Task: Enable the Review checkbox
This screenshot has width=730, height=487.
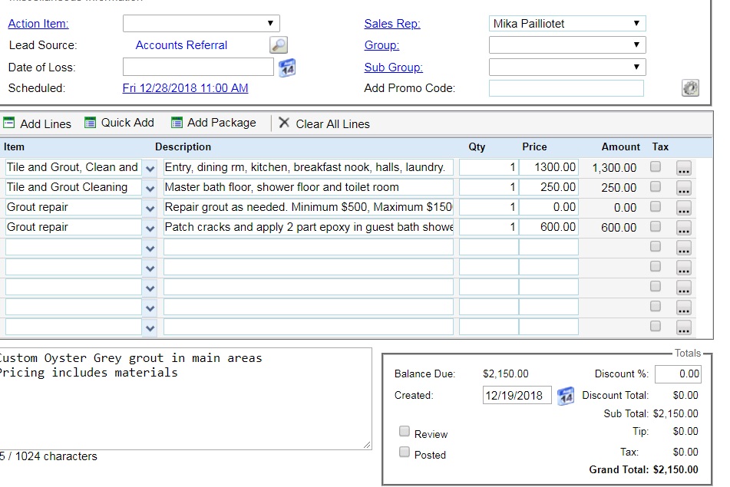Action: point(405,432)
